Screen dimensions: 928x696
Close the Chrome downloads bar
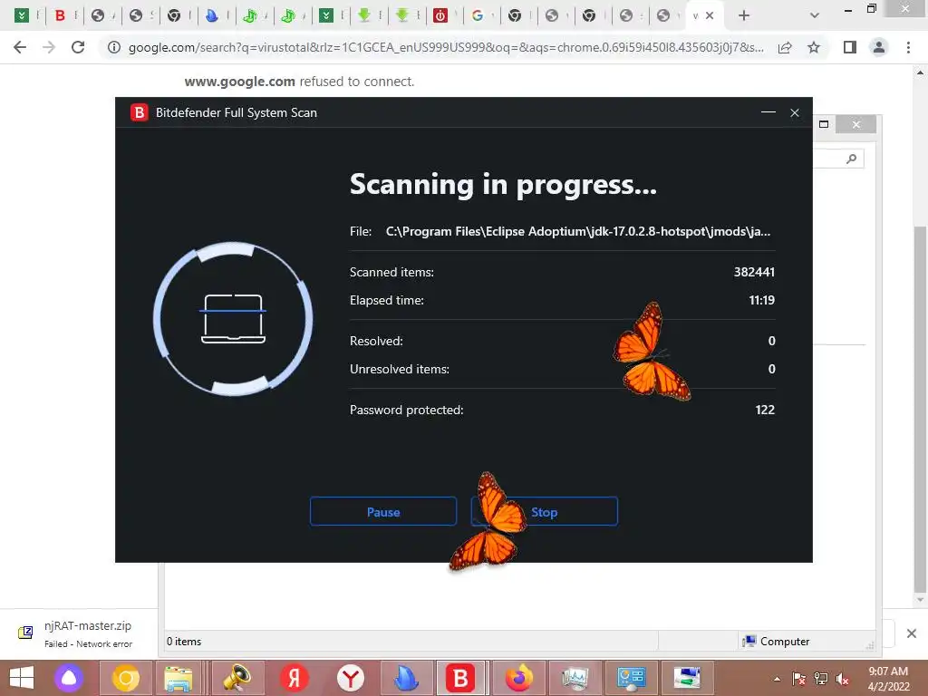click(912, 633)
